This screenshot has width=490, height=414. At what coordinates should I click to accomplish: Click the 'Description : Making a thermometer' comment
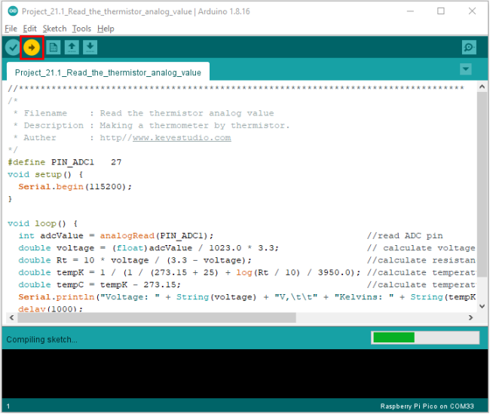coord(152,125)
